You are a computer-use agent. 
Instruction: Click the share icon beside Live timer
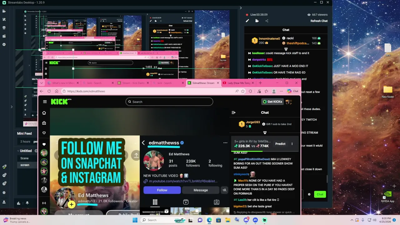[267, 21]
